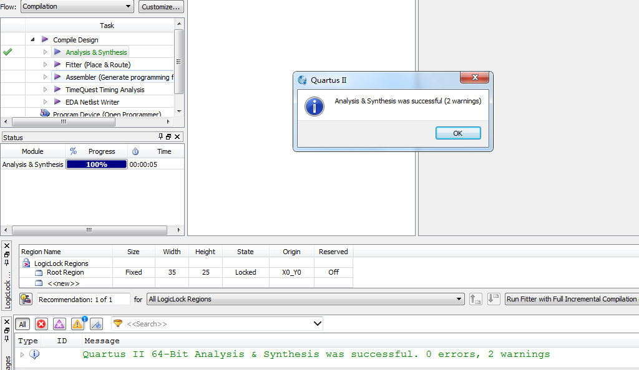The width and height of the screenshot is (639, 370).
Task: Click the Module column header
Action: pos(32,151)
